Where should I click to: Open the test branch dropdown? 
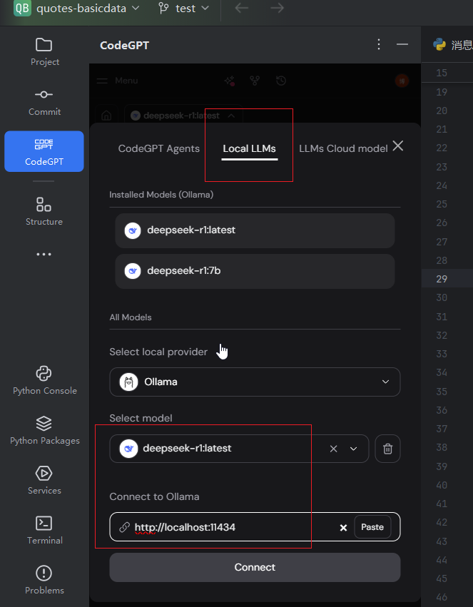pyautogui.click(x=184, y=9)
